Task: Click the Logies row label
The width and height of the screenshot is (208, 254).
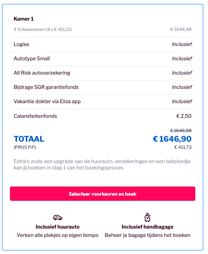Action: tap(21, 44)
